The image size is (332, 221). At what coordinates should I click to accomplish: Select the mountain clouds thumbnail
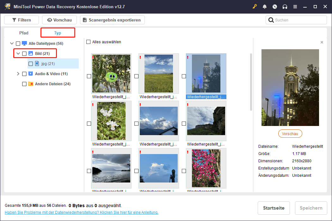coord(159,121)
